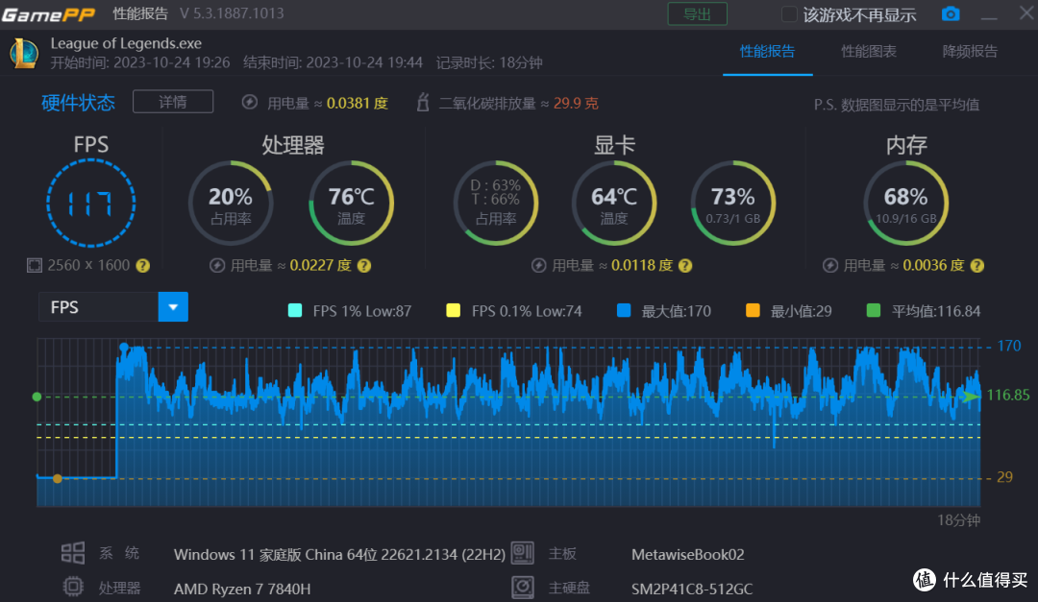
Task: Click the 29.9 克 carbon emission value
Action: tap(576, 103)
